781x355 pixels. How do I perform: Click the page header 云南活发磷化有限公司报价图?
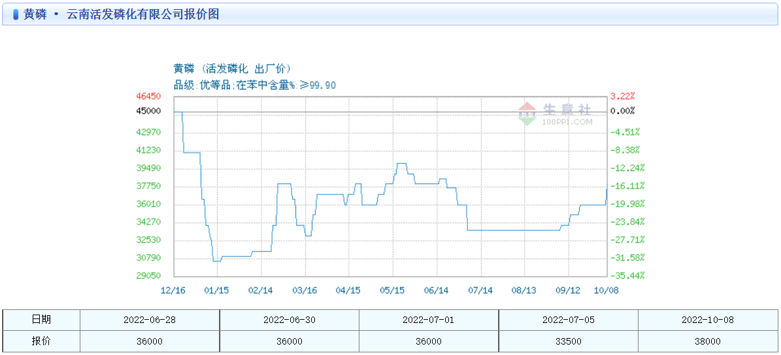click(x=143, y=14)
